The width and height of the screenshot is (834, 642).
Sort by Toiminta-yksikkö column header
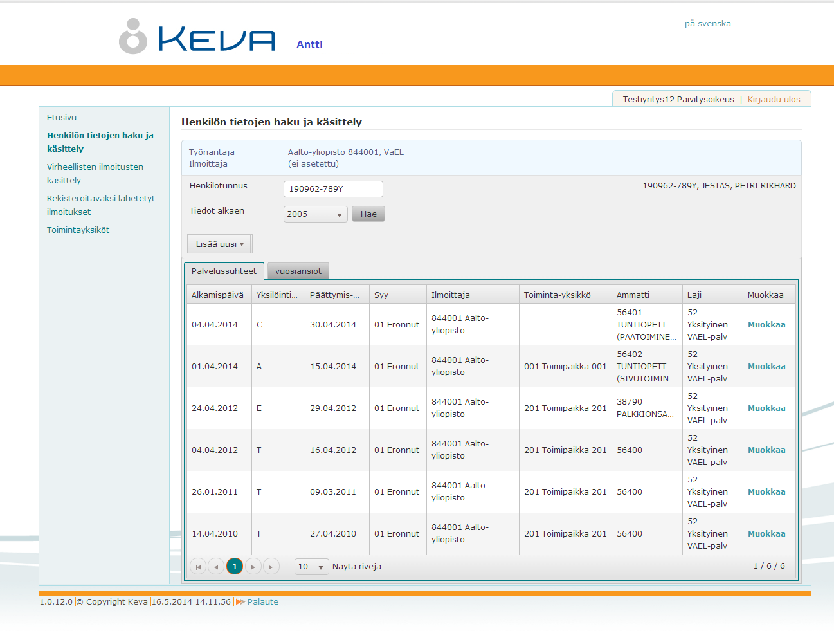(565, 295)
